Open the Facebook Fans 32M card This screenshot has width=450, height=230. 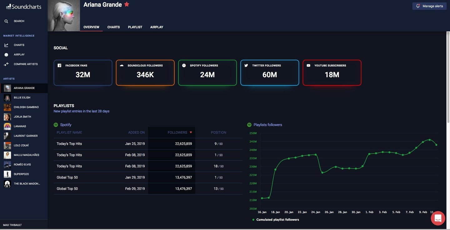coord(83,73)
